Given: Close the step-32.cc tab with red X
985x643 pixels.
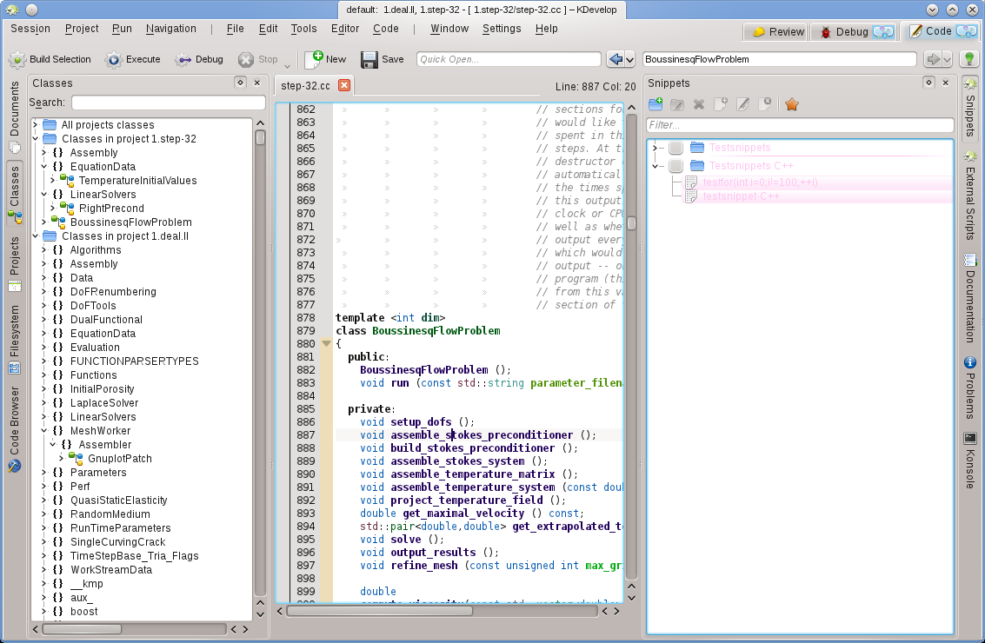Looking at the screenshot, I should [344, 85].
